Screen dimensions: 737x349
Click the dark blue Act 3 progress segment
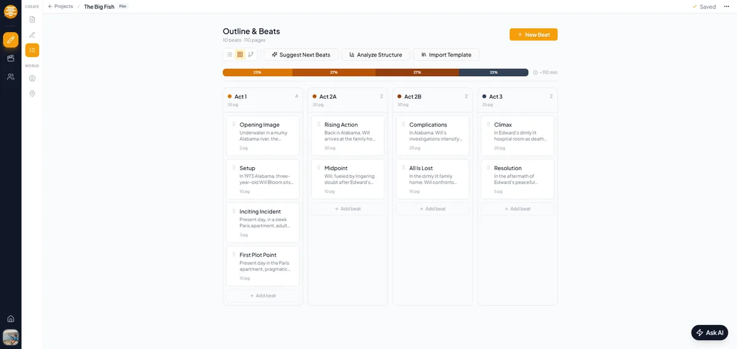point(493,73)
